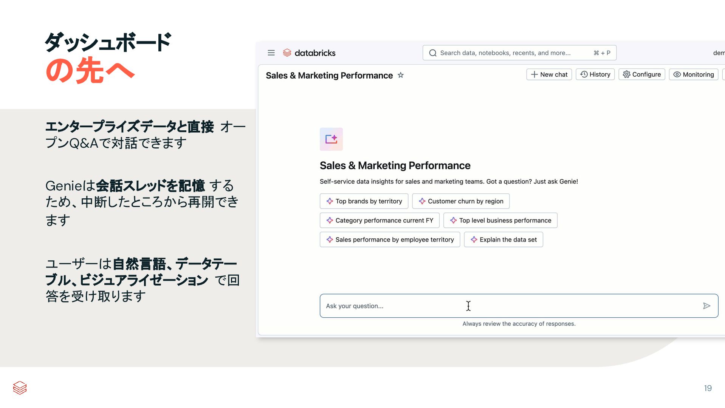Select Customer churn by region suggestion
Image resolution: width=725 pixels, height=408 pixels.
coord(461,201)
